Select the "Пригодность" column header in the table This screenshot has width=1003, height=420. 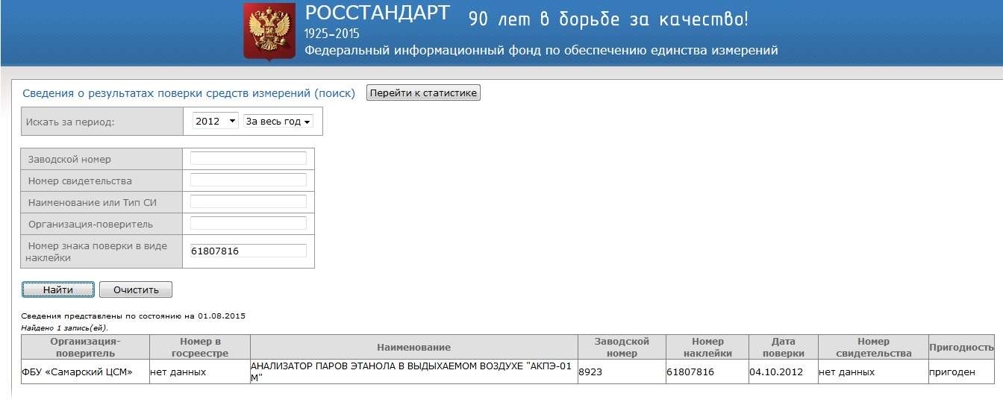[x=960, y=348]
